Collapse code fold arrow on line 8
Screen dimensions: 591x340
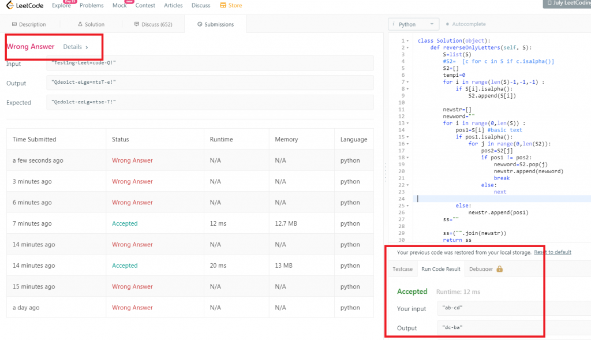pos(408,89)
